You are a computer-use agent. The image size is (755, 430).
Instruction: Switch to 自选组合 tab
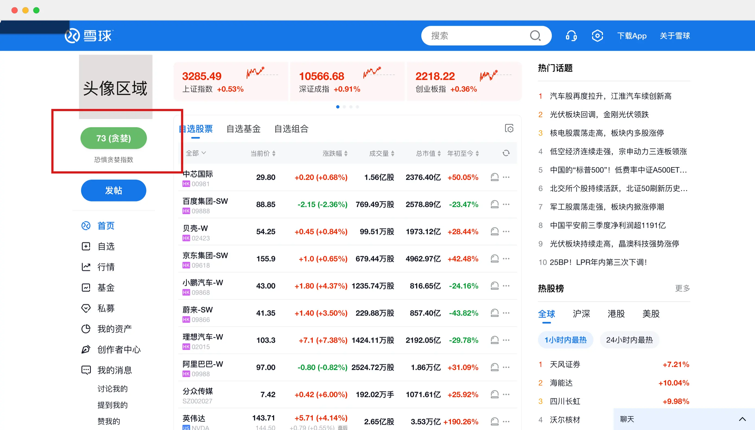tap(291, 129)
